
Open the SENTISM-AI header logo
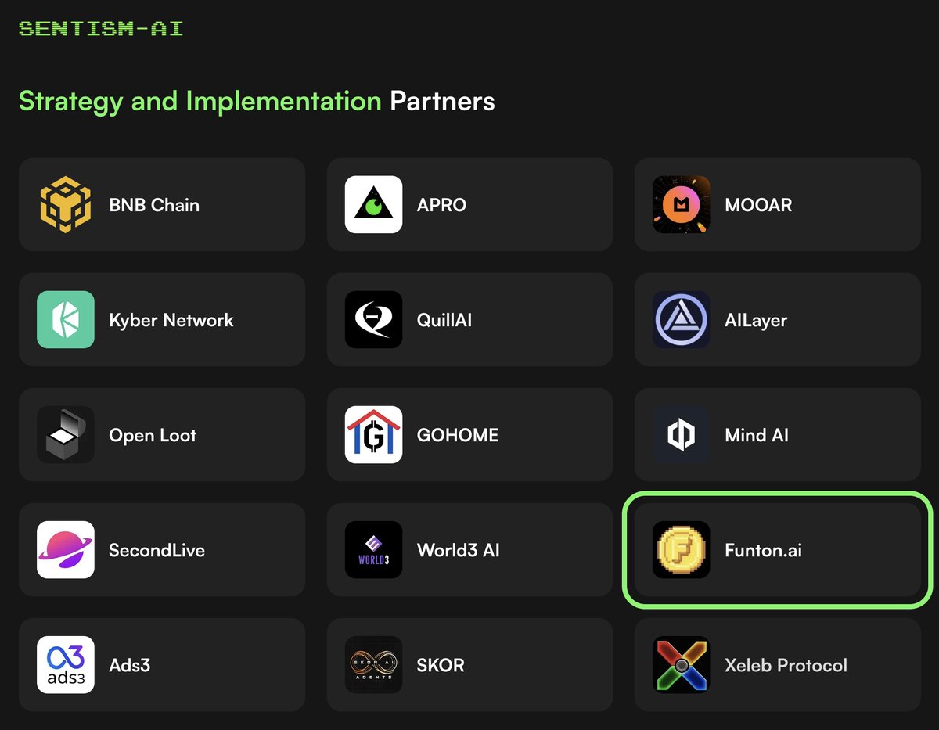[101, 29]
